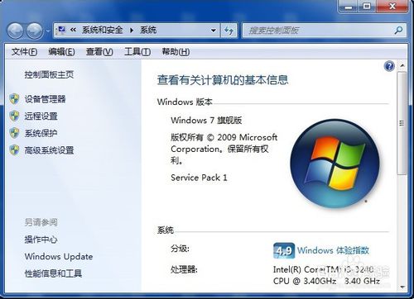
Task: Click the blue help question mark icon
Action: [x=389, y=66]
